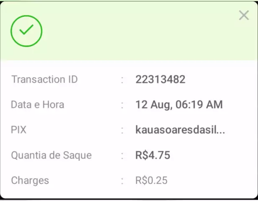Close the transaction receipt with the X

244,15
